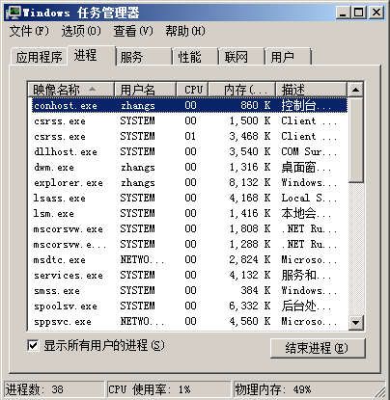
Task: Click the 8,132 K memory value
Action: pyautogui.click(x=250, y=182)
